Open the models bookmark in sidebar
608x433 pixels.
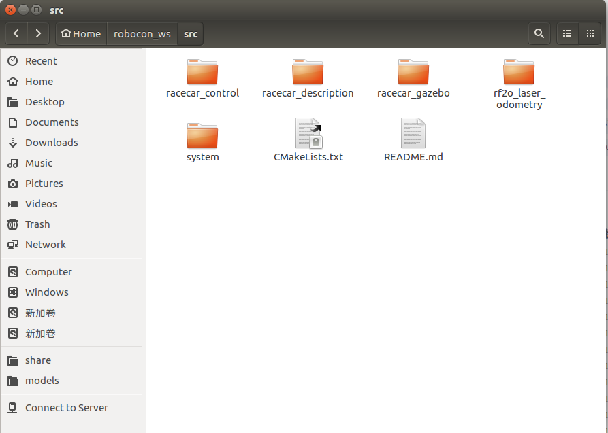click(x=71, y=381)
